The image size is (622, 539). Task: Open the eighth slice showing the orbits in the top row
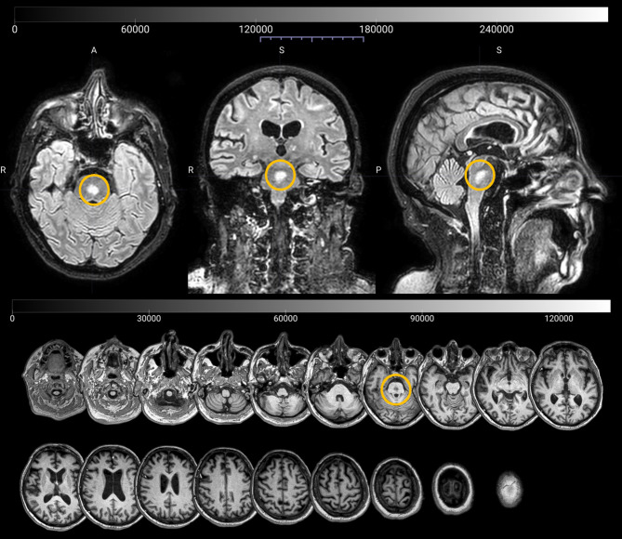(452, 385)
